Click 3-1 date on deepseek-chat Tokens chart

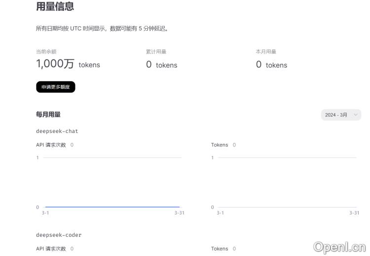point(220,213)
